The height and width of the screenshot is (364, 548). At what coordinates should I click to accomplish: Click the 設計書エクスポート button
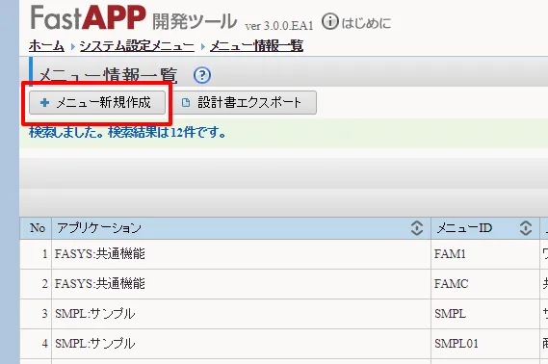(x=245, y=103)
